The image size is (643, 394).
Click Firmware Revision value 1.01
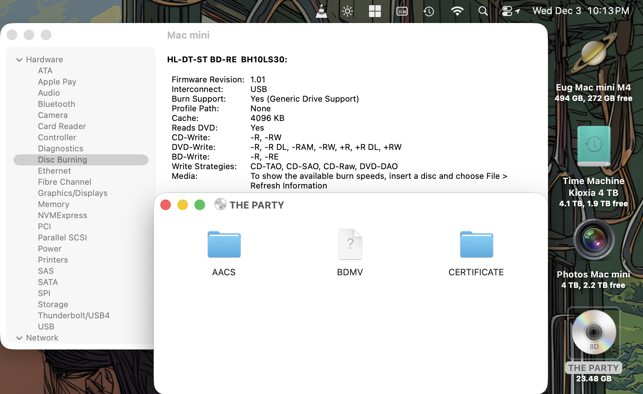258,79
